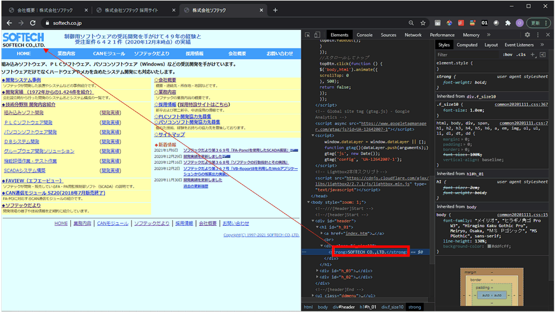Click the browser forward arrow
556x312 pixels.
tap(21, 23)
